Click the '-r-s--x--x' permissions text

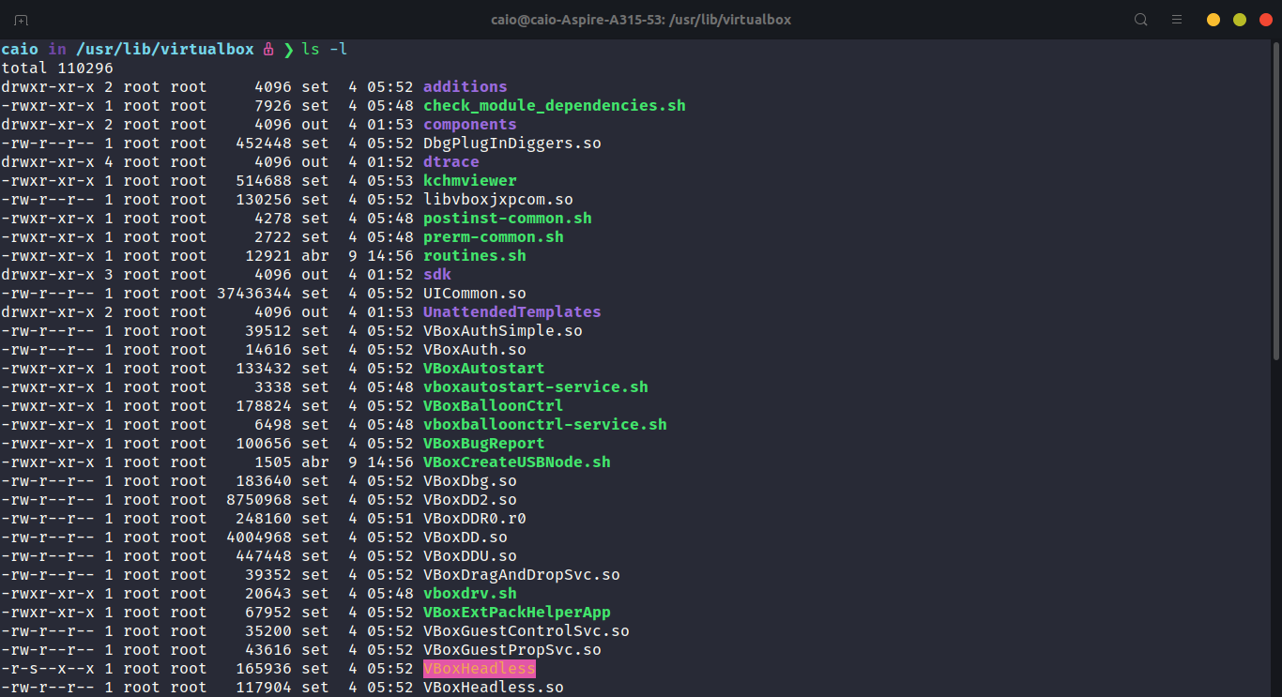point(48,668)
